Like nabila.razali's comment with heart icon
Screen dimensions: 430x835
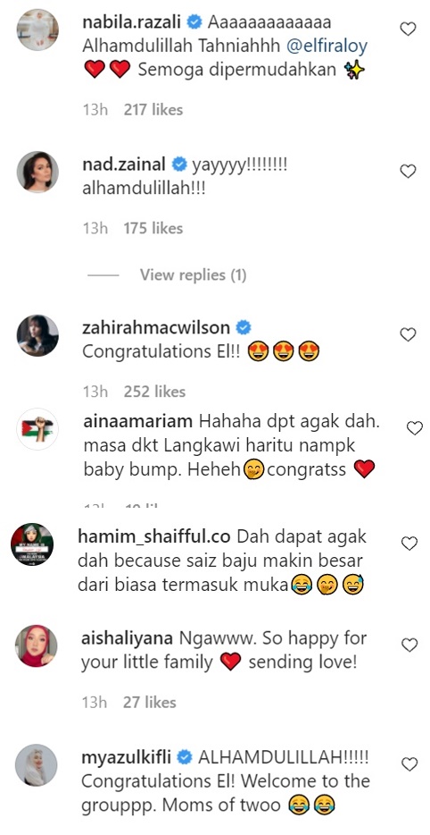(x=408, y=29)
